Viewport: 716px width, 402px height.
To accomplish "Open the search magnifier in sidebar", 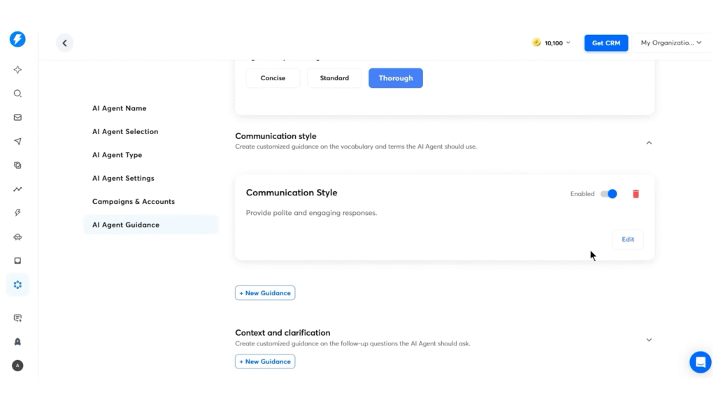I will click(x=17, y=94).
